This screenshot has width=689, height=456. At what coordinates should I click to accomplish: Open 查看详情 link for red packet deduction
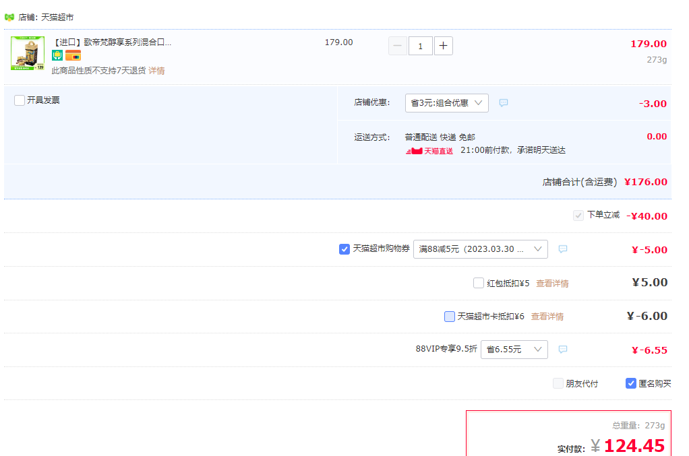pos(552,284)
